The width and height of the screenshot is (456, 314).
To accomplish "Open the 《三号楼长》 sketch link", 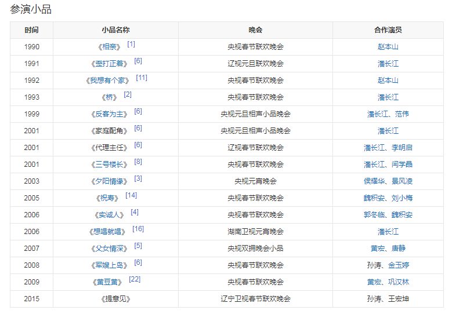I will [x=109, y=165].
